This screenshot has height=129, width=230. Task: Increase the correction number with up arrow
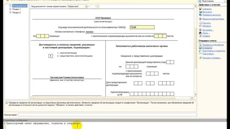[98, 6]
